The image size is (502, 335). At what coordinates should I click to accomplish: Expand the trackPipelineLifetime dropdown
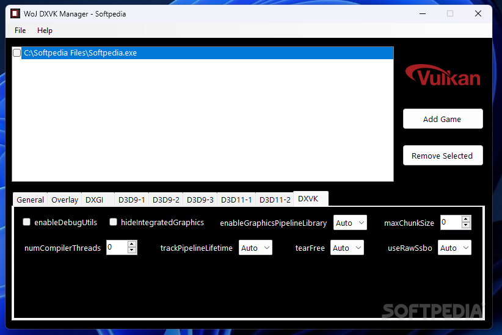click(x=255, y=248)
